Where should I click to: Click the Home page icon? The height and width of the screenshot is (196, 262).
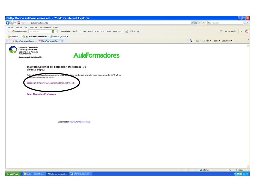coord(191,41)
